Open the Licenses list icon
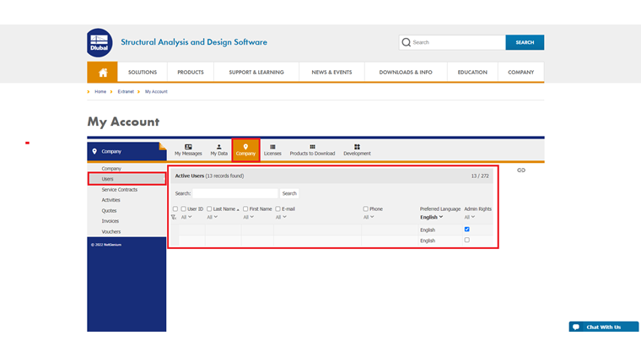The height and width of the screenshot is (357, 641). 272,147
